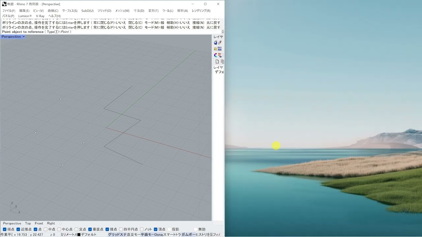Screen dimensions: 422x237
Task: Open the yellow folder panel icon
Action: point(216,49)
